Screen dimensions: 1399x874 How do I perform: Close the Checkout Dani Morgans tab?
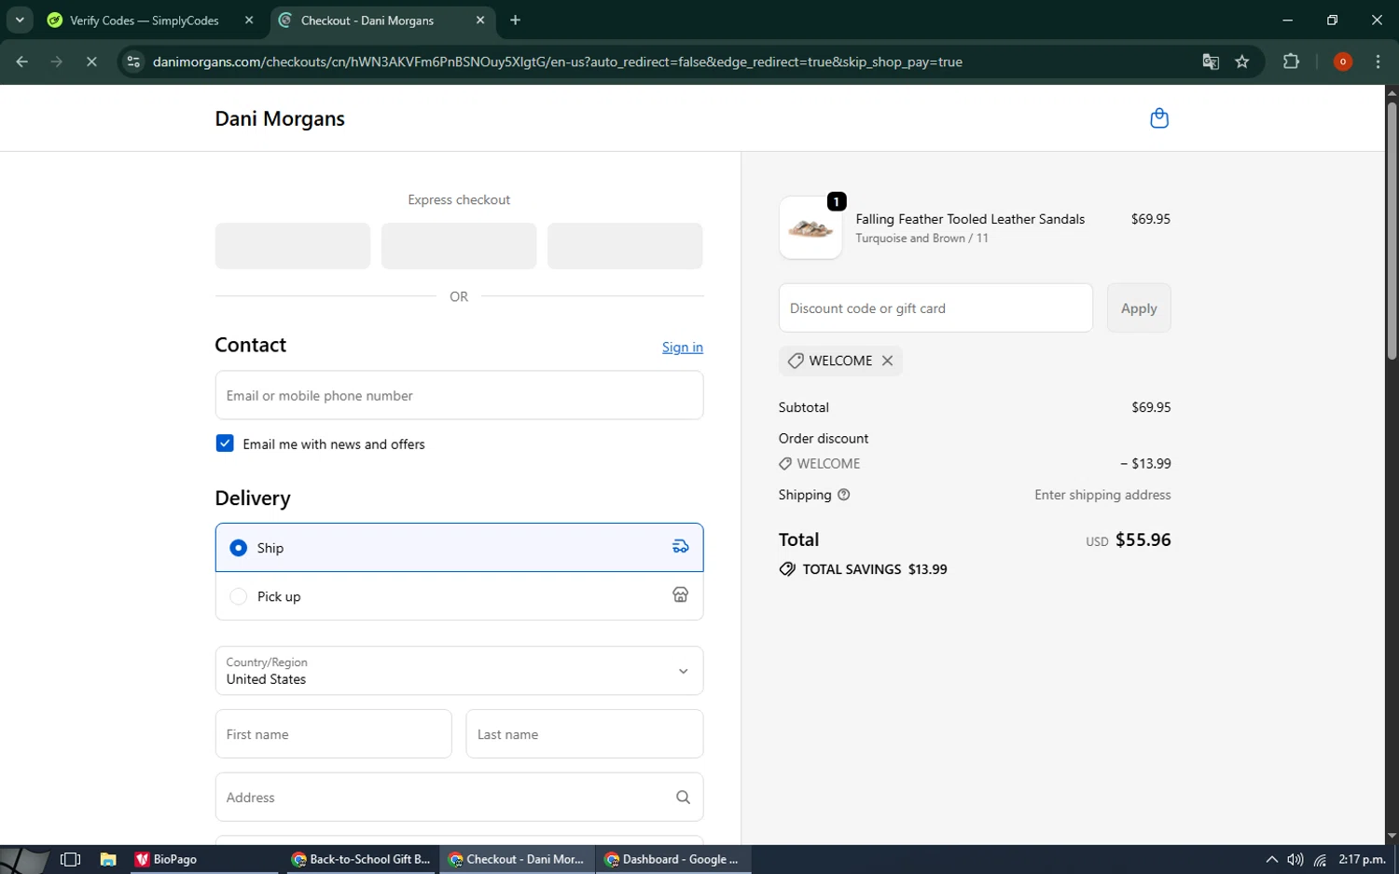click(x=480, y=20)
